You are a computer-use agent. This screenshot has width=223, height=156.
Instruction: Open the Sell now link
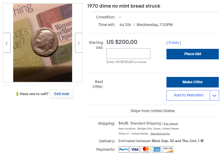pos(62,94)
